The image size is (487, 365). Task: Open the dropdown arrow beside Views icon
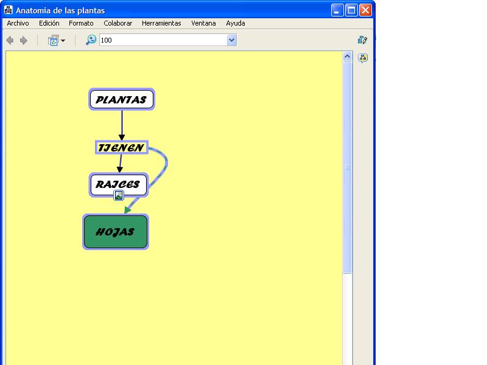(63, 41)
